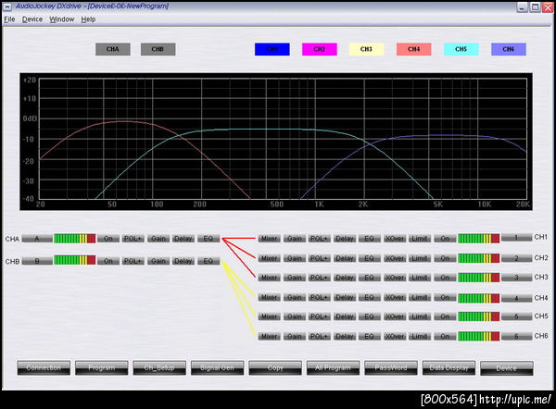
Task: Click the salmon CH4 color button
Action: click(x=414, y=49)
